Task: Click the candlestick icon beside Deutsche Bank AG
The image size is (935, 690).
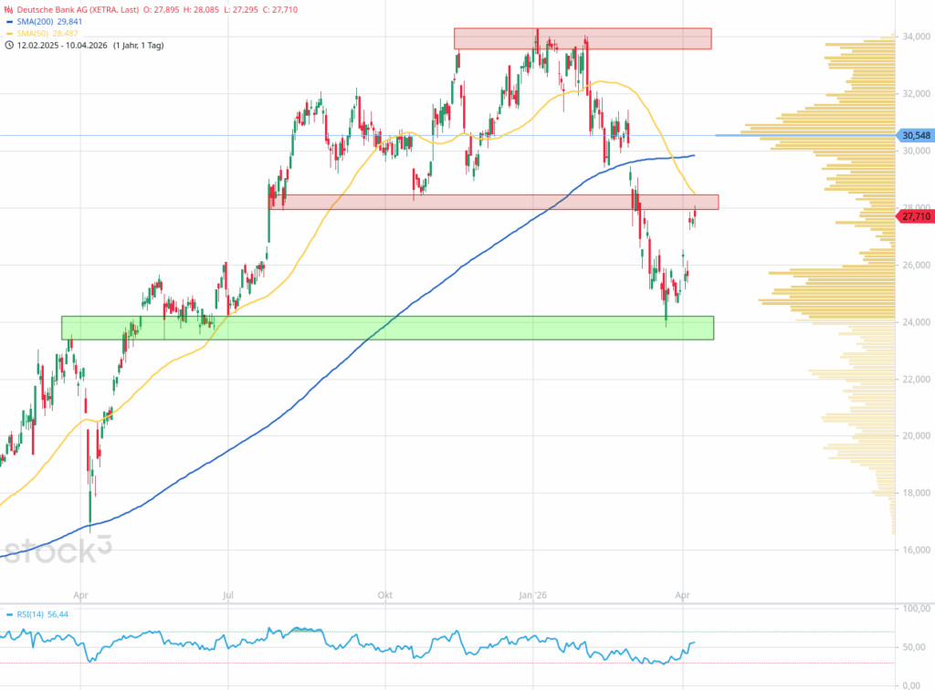Action: click(x=9, y=9)
